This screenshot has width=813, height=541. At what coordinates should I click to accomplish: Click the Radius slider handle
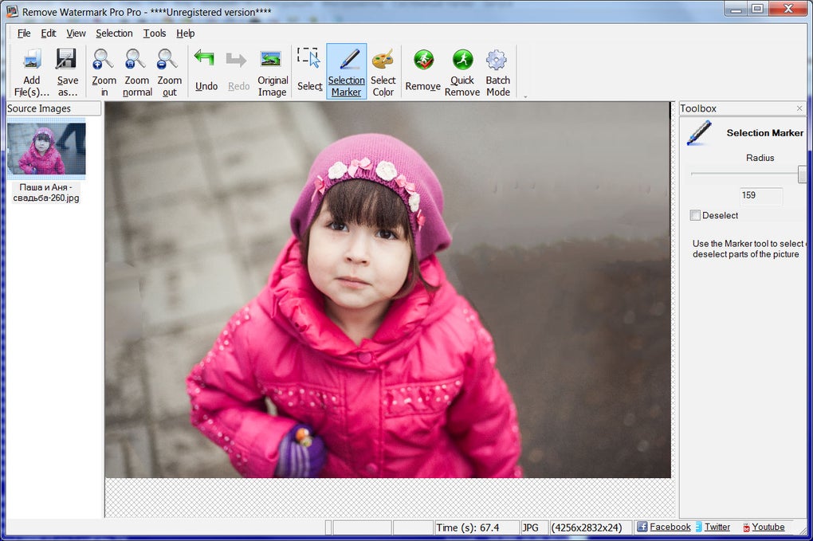(x=802, y=174)
